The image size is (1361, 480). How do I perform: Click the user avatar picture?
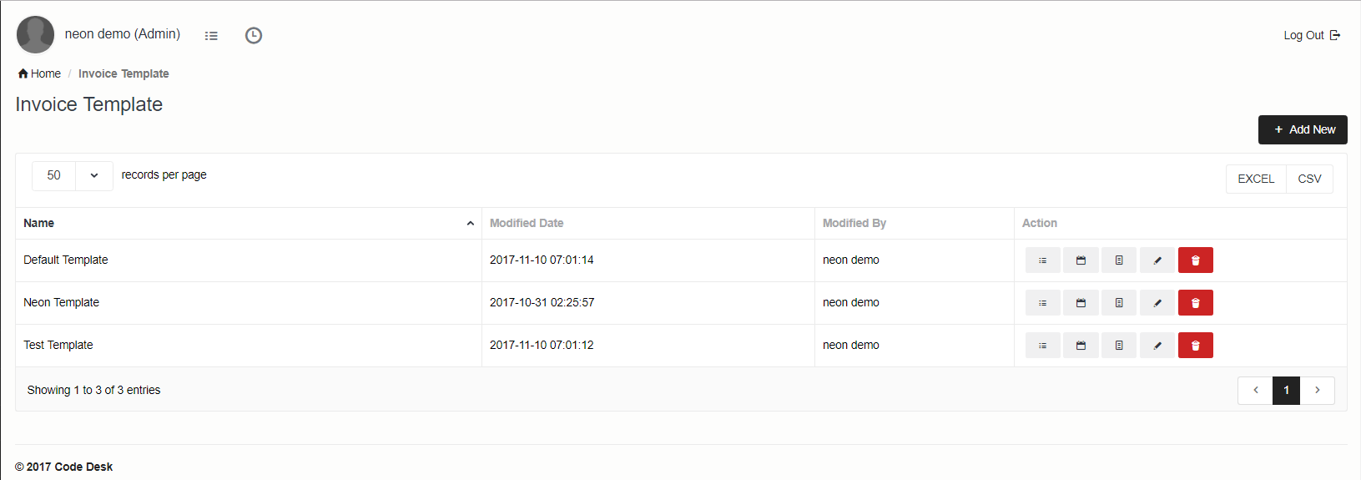pyautogui.click(x=35, y=34)
